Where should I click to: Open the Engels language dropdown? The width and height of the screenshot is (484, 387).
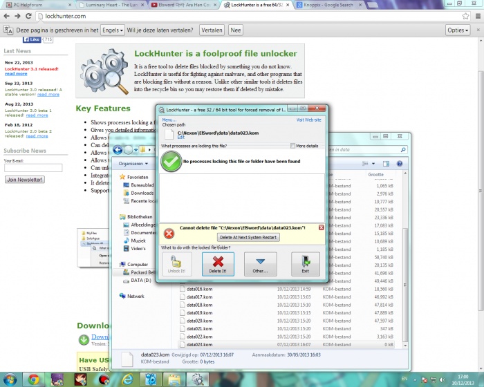pyautogui.click(x=113, y=30)
